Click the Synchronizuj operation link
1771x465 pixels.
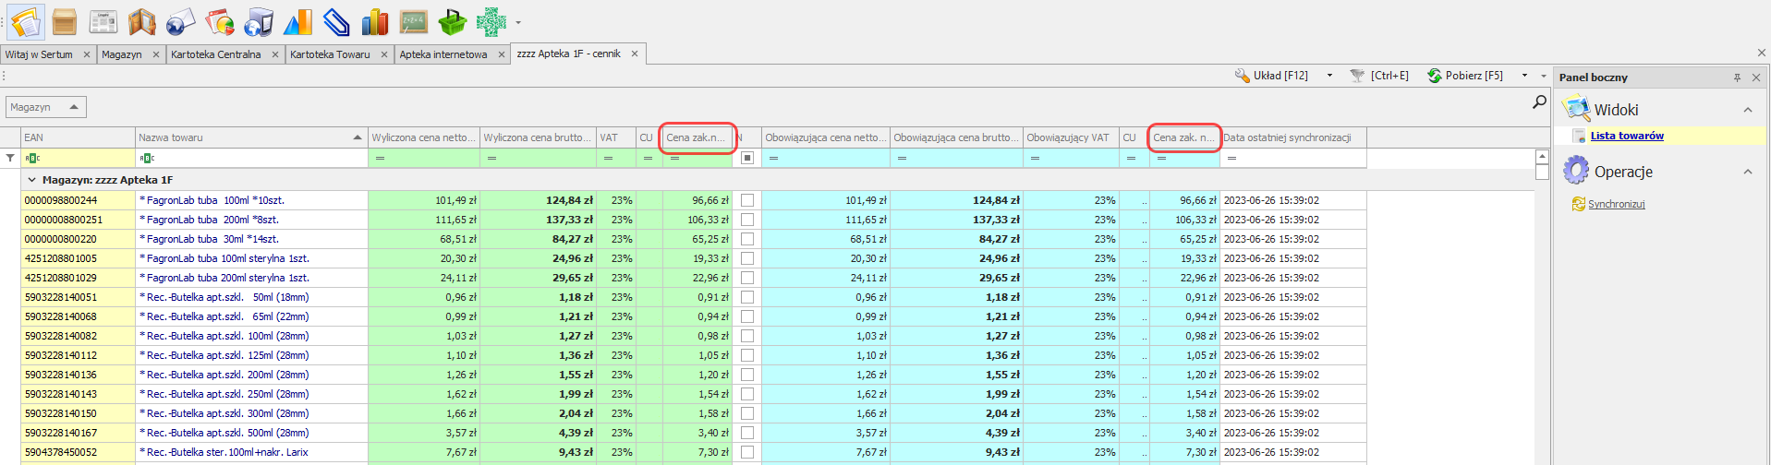[1616, 204]
